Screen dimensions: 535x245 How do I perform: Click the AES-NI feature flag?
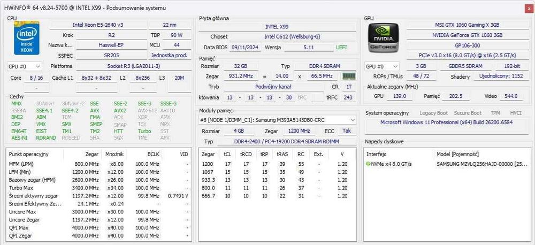[19, 138]
